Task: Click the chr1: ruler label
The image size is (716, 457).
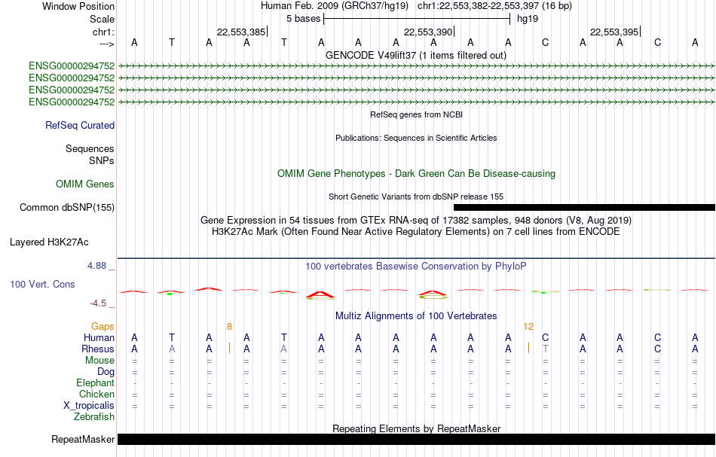Action: (x=103, y=32)
